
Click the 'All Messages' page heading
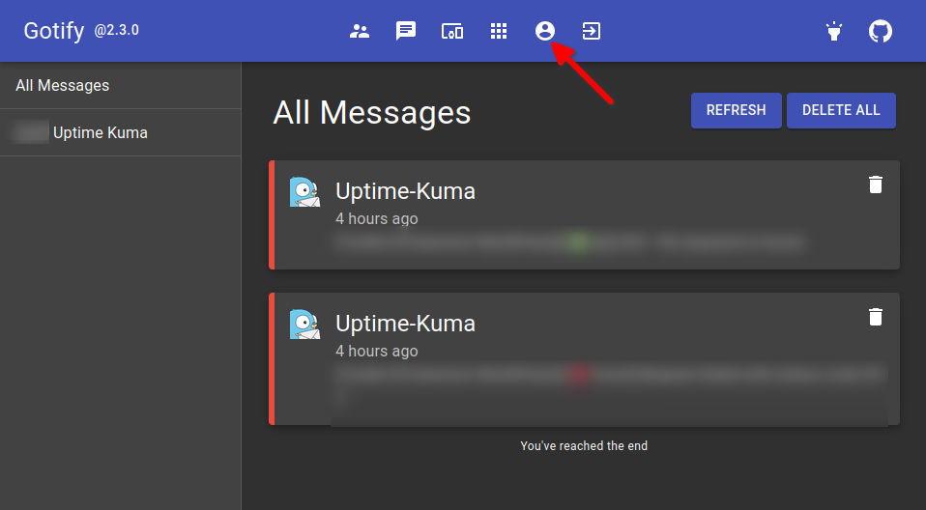tap(372, 112)
